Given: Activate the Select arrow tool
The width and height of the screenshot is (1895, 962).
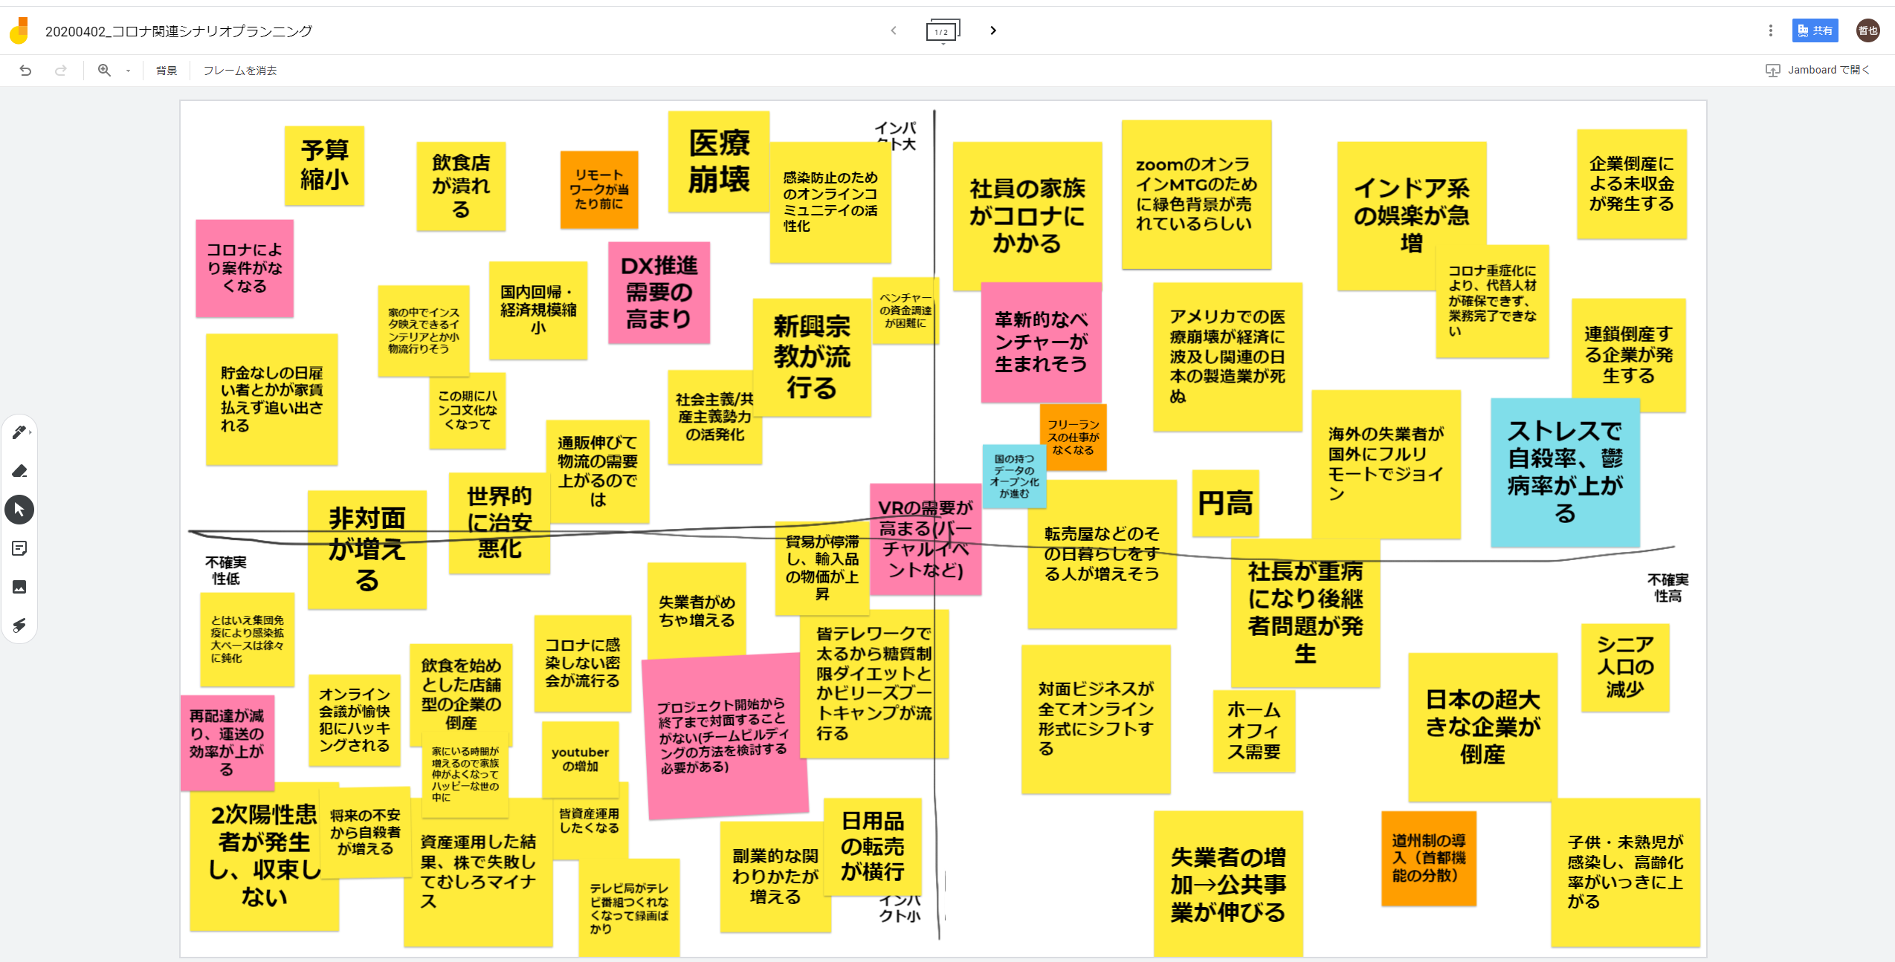Looking at the screenshot, I should coord(19,510).
